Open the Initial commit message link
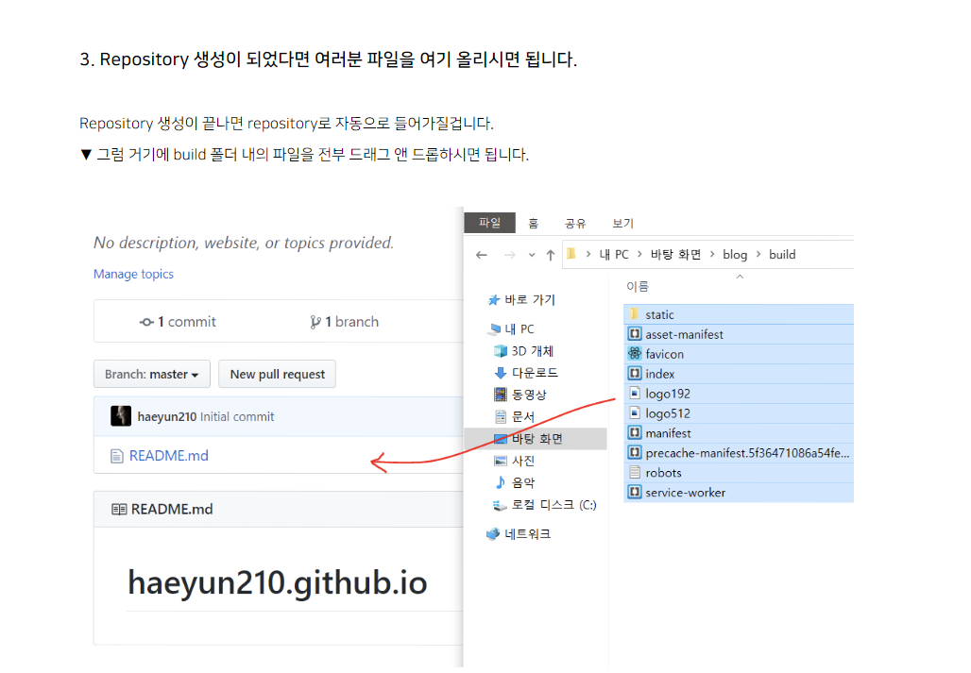The image size is (971, 673). [x=237, y=417]
